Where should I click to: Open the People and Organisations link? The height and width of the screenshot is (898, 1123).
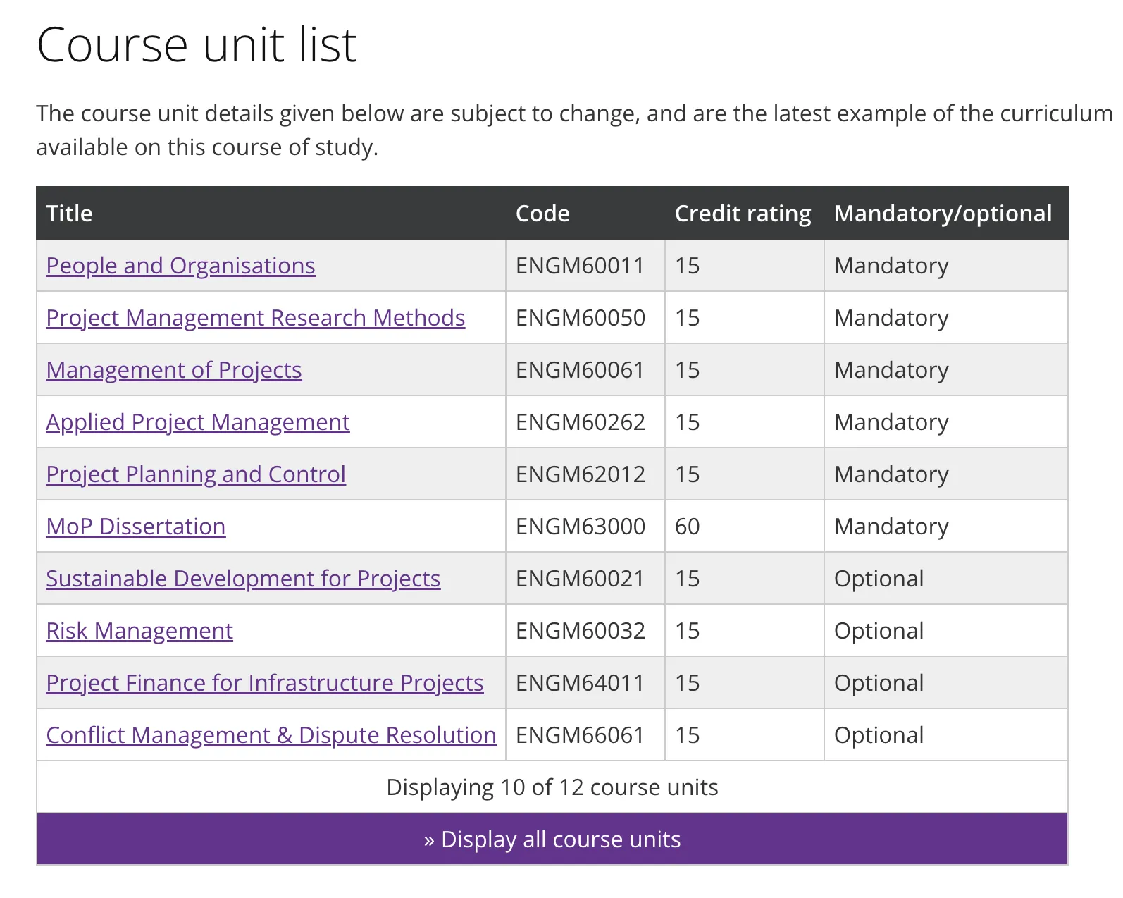180,266
